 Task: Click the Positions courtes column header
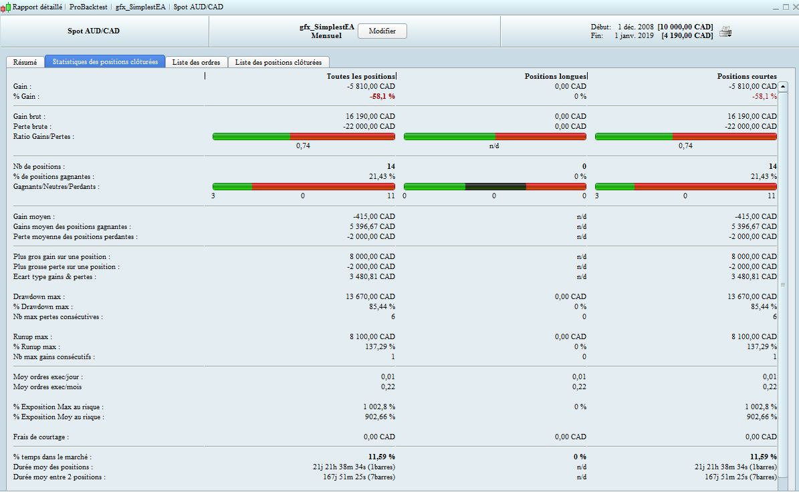747,76
